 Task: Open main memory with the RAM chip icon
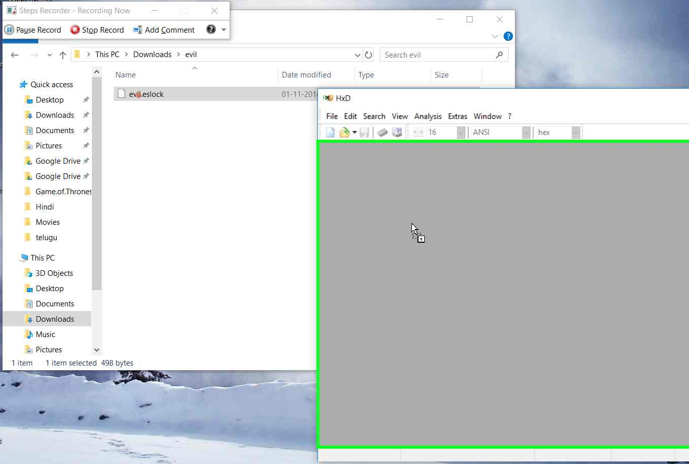coord(382,132)
